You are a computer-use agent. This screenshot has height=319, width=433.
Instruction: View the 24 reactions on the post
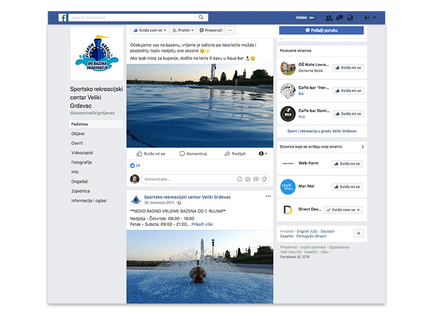(135, 165)
